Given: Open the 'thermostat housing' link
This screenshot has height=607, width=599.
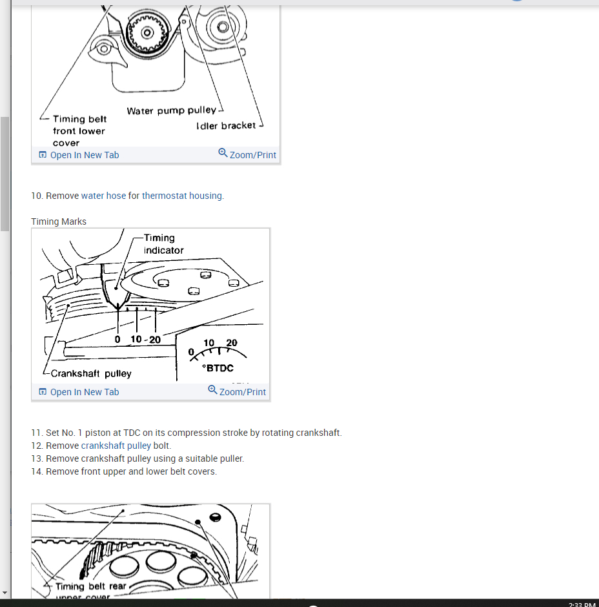Looking at the screenshot, I should click(x=182, y=196).
